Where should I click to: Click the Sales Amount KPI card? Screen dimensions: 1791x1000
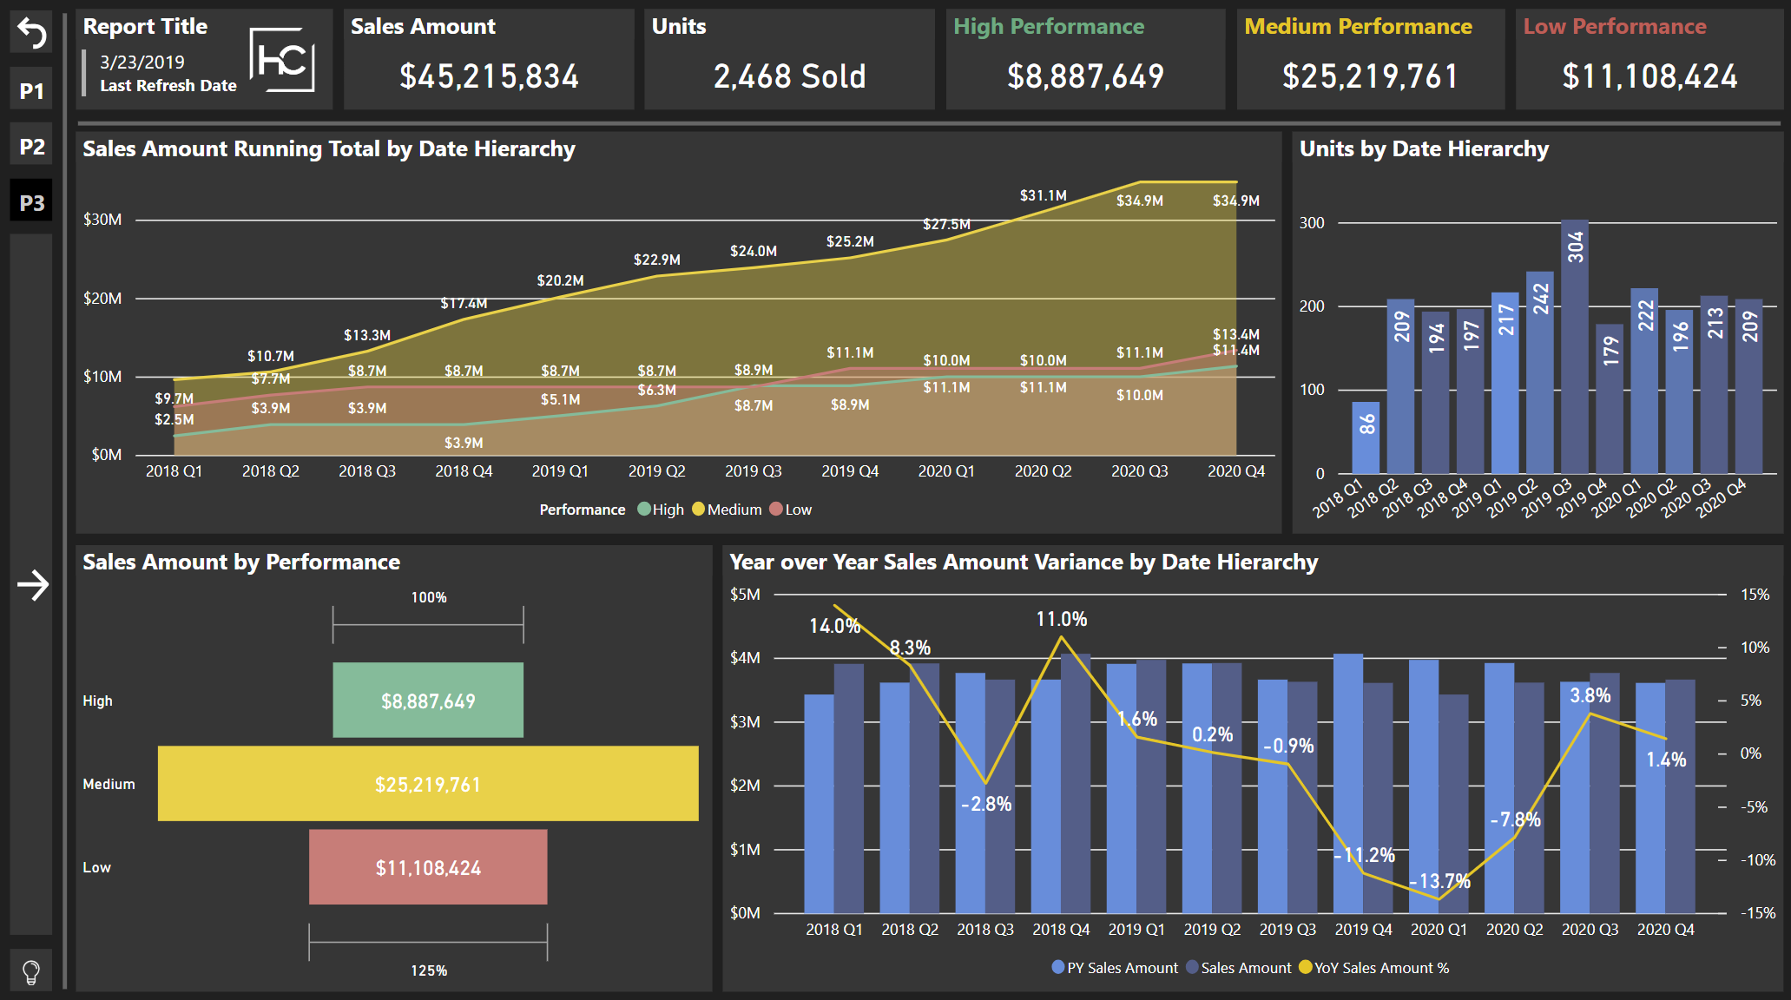point(488,58)
